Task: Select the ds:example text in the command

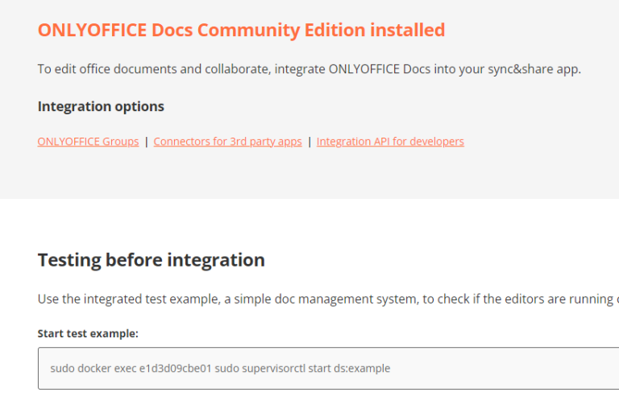Action: coord(362,368)
